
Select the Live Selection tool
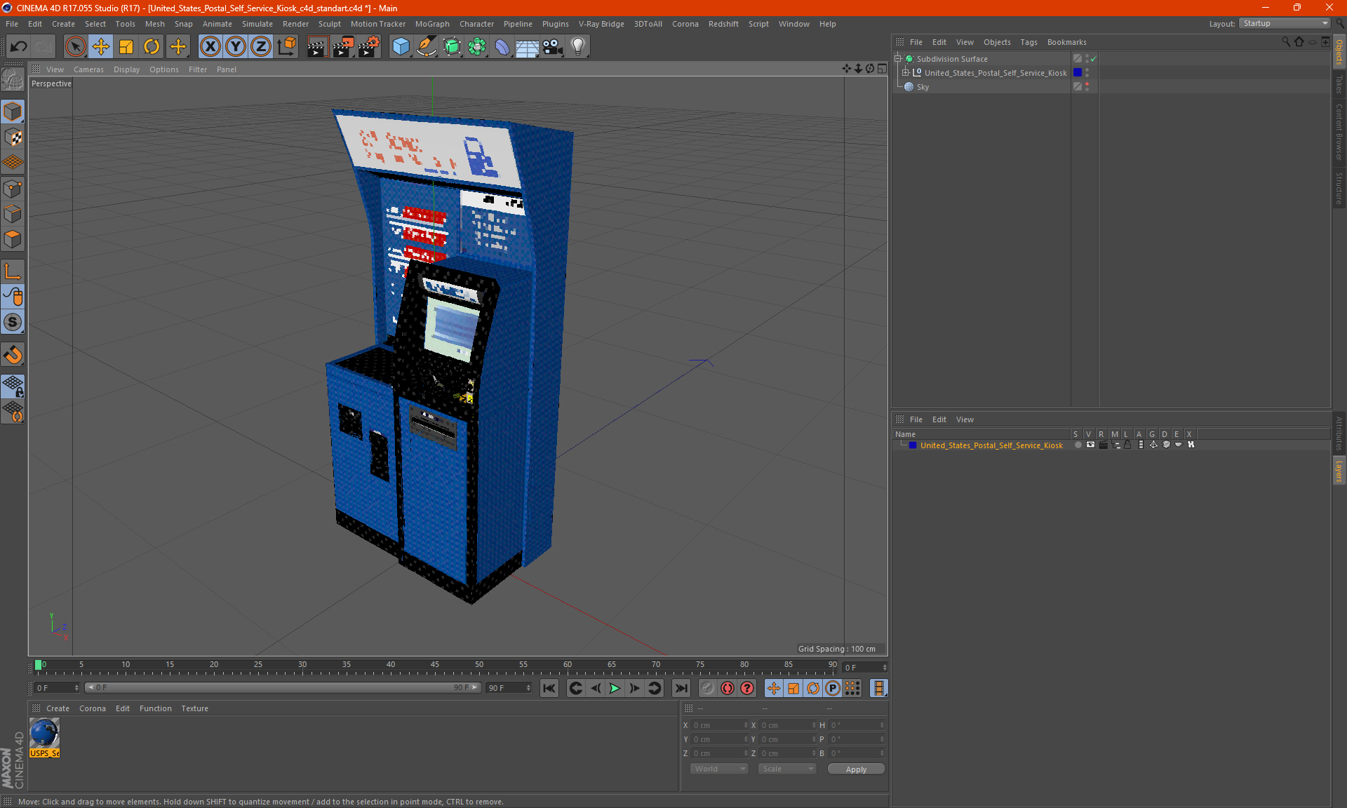[75, 47]
